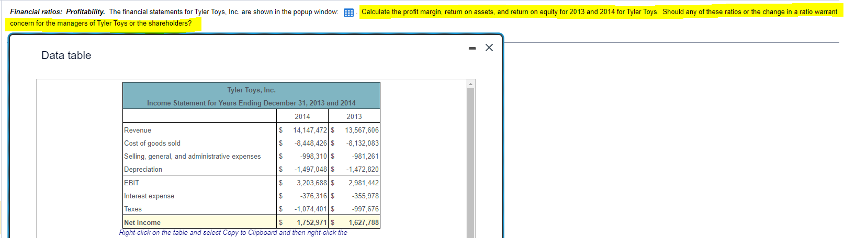Click the Selling, general, and administrative expenses label
This screenshot has height=238, width=844.
tap(193, 156)
